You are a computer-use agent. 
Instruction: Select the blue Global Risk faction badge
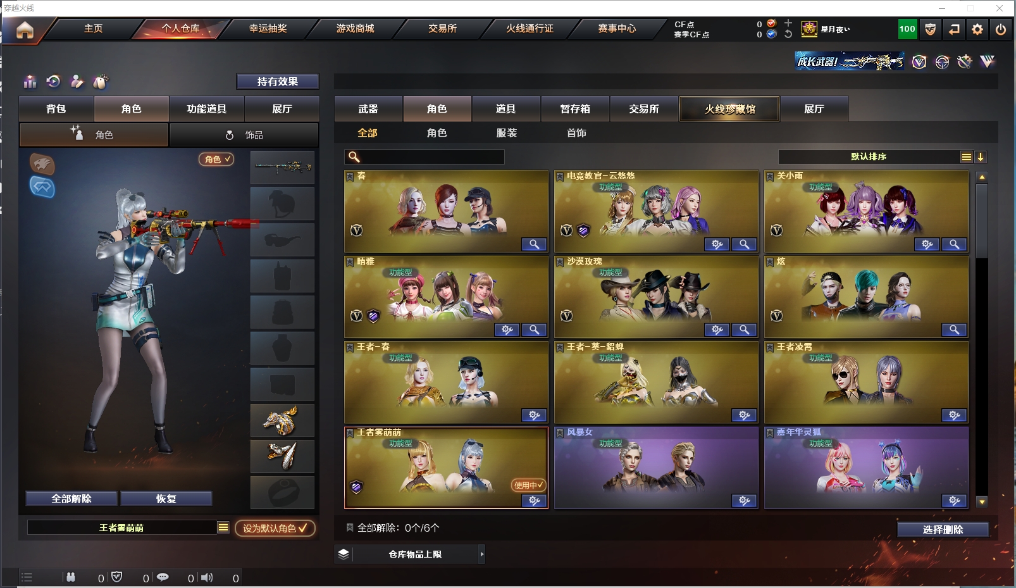42,187
